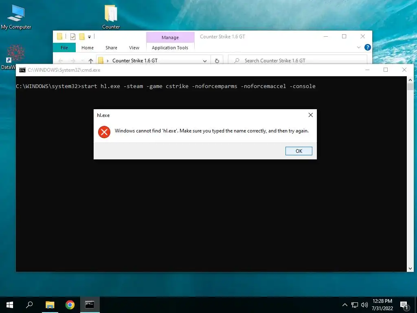Screen dimensions: 417x313
Task: Select the Counter folder on desktop
Action: 111,17
